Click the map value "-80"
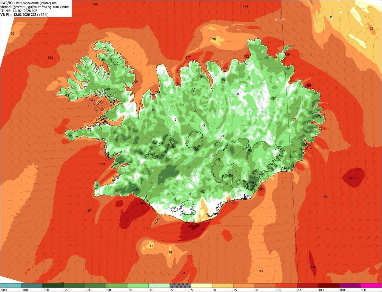This screenshot has width=382, height=292. click(141, 153)
